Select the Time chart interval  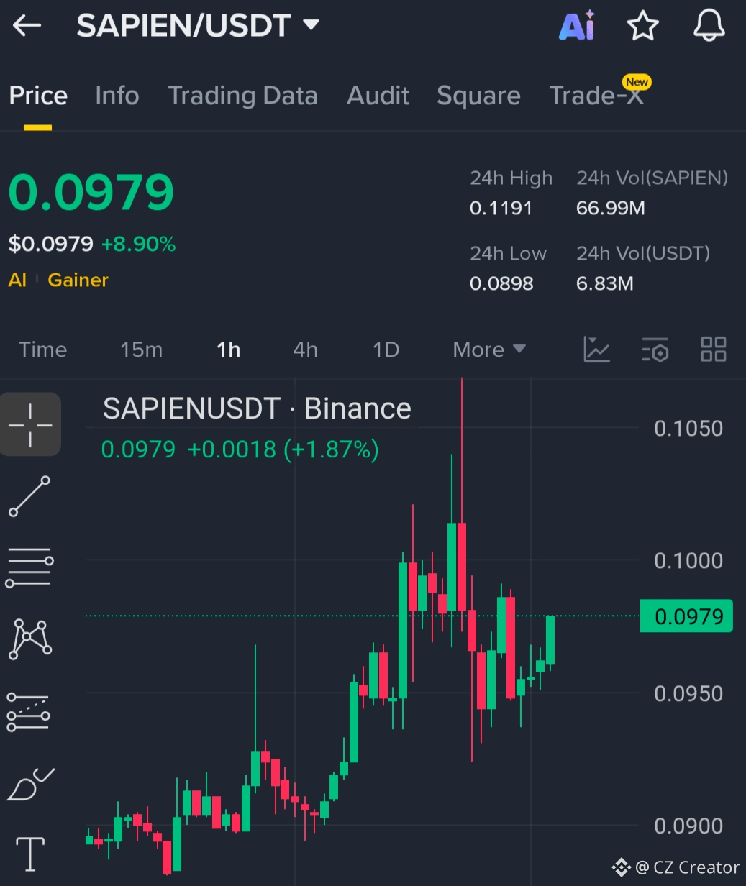(x=42, y=350)
